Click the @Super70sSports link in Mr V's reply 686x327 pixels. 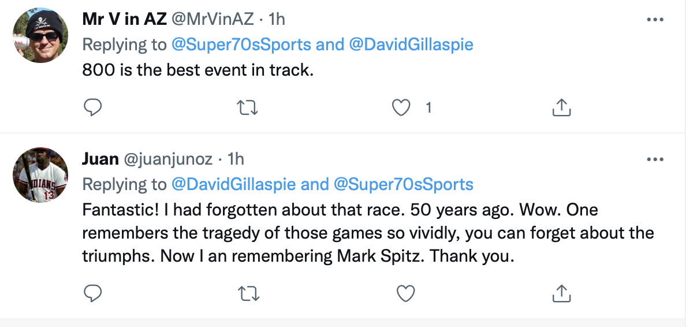(x=240, y=44)
